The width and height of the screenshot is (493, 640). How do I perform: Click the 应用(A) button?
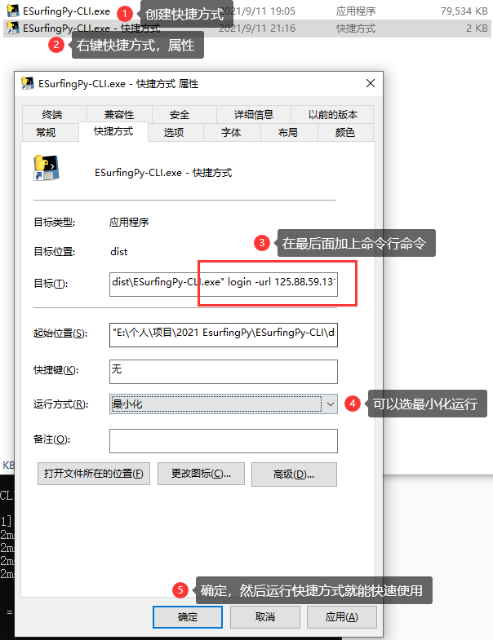coord(342,616)
